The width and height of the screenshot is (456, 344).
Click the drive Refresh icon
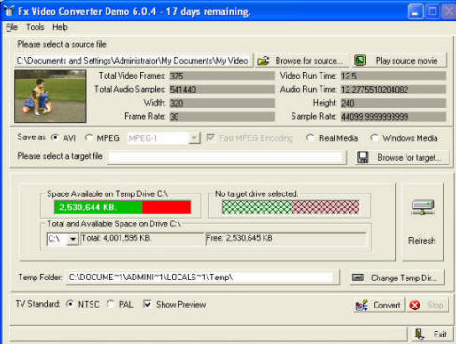point(422,207)
